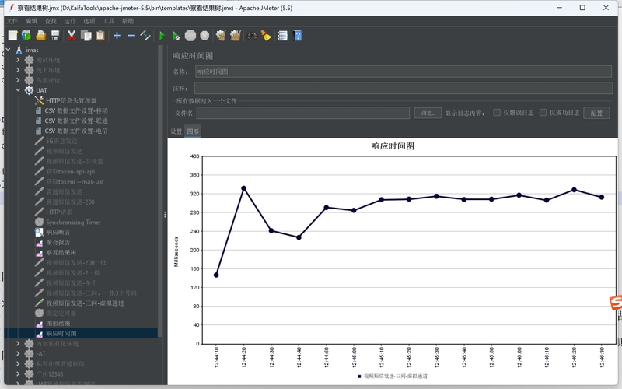Open the 工具 menu

point(108,21)
